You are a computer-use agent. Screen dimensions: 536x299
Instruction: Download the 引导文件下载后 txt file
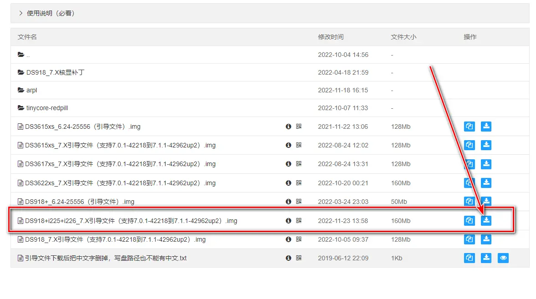pyautogui.click(x=486, y=258)
